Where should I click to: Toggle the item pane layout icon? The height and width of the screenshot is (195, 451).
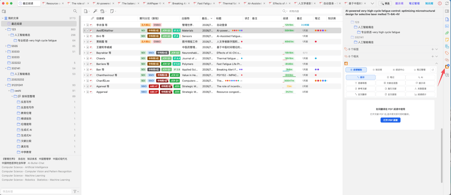coord(447,11)
